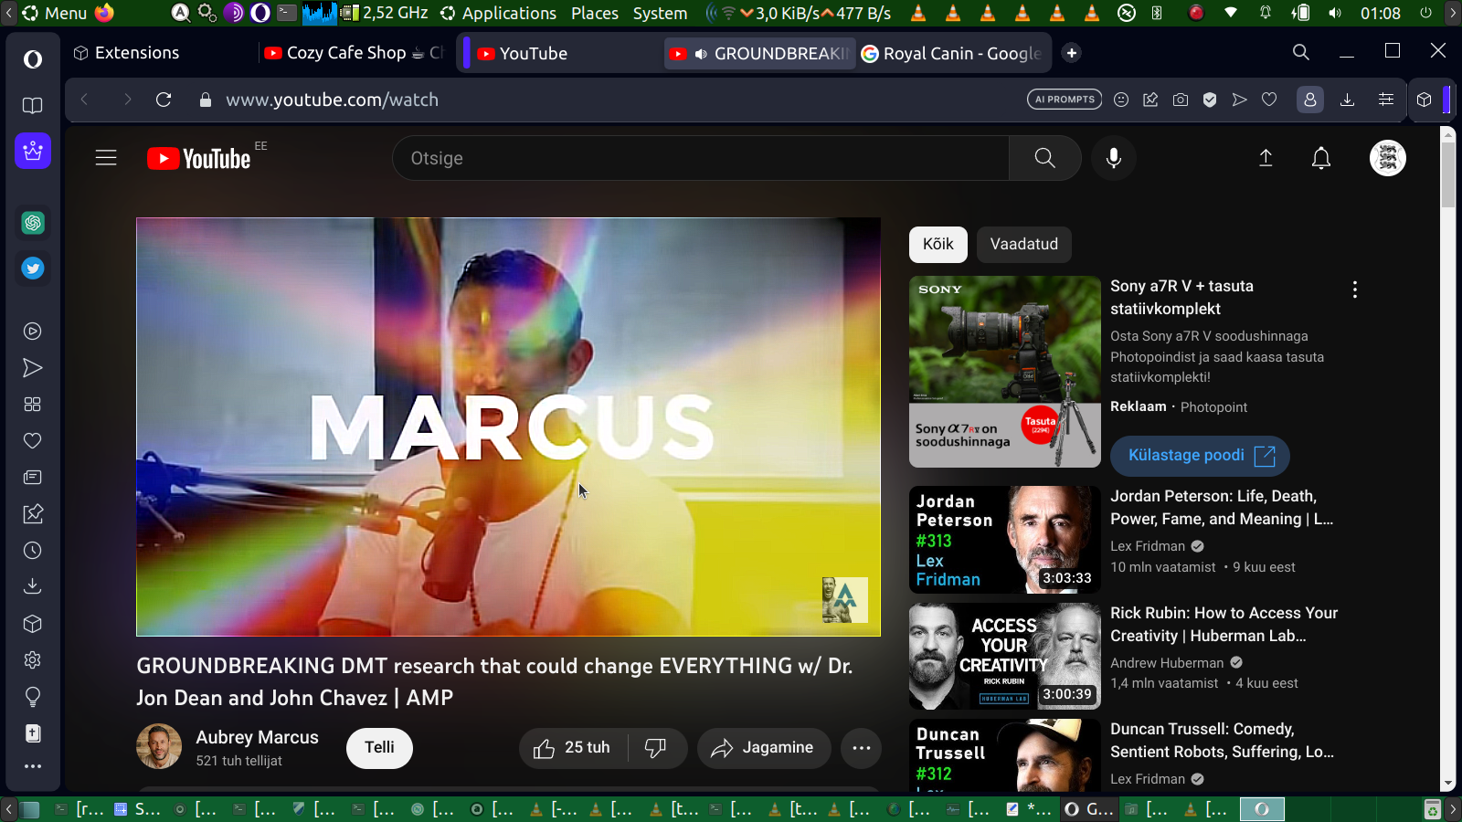
Task: Open the extensions cube in sidebar
Action: (x=33, y=624)
